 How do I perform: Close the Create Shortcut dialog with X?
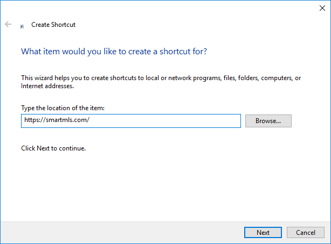[x=322, y=8]
